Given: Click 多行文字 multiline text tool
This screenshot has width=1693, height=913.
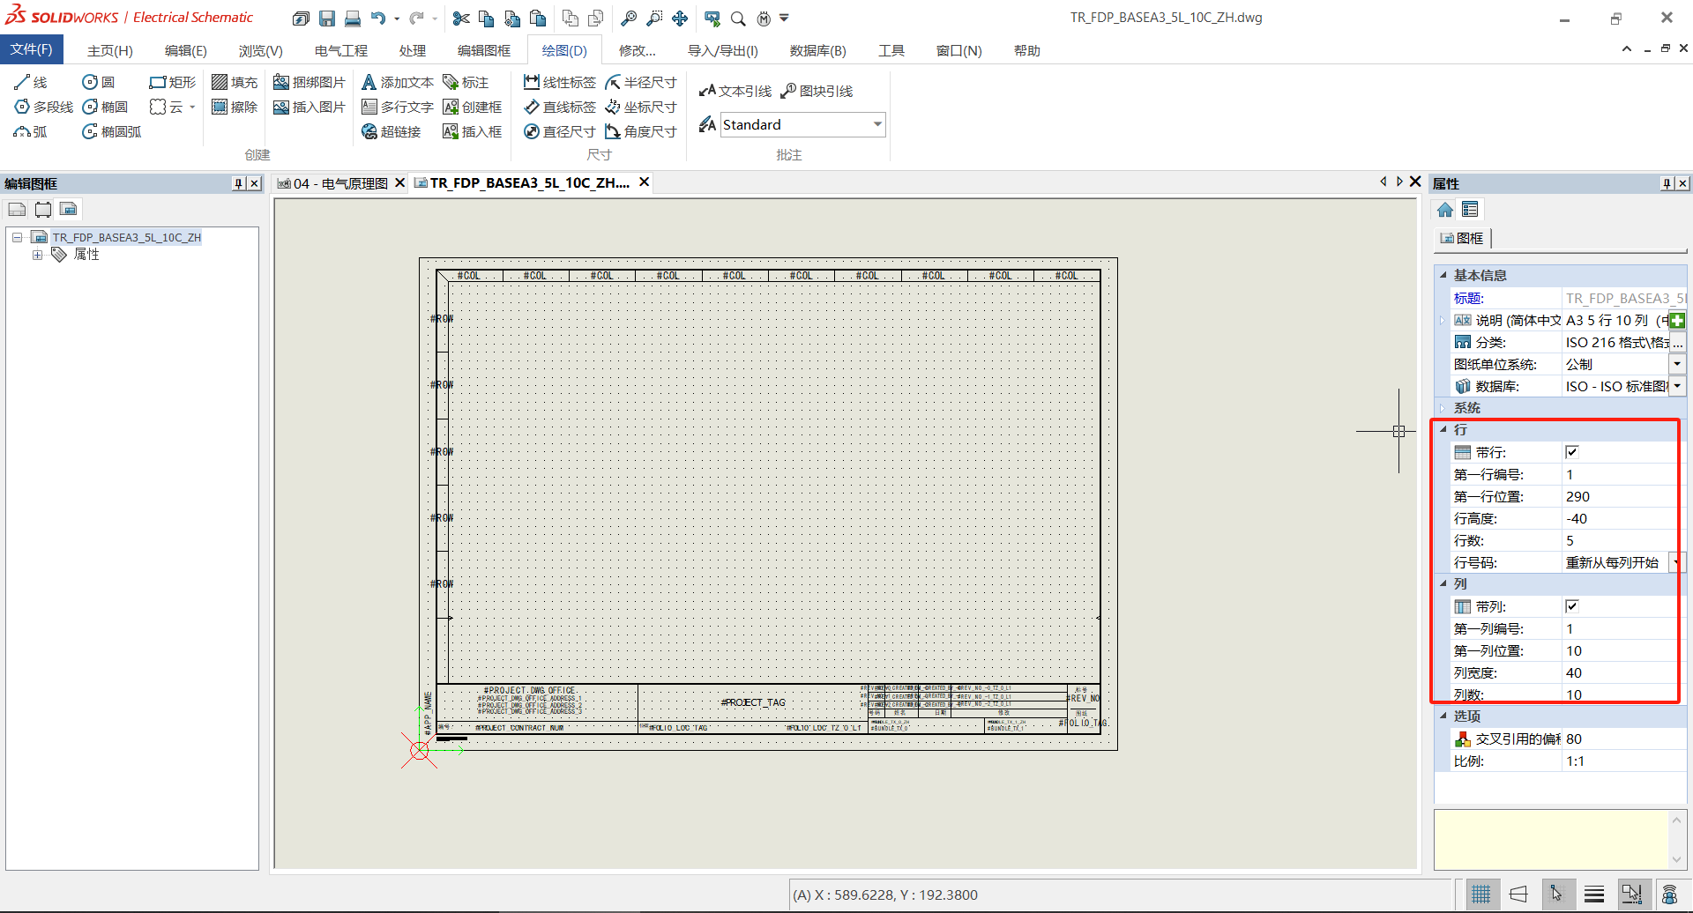Looking at the screenshot, I should tap(398, 107).
